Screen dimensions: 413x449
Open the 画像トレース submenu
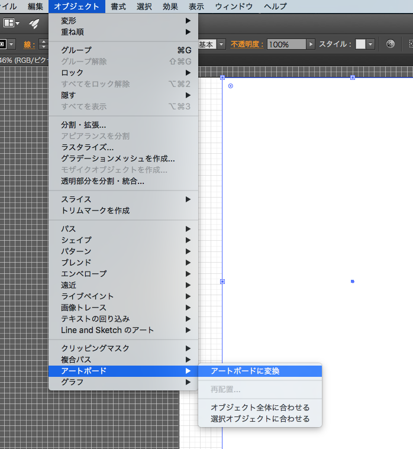[124, 308]
